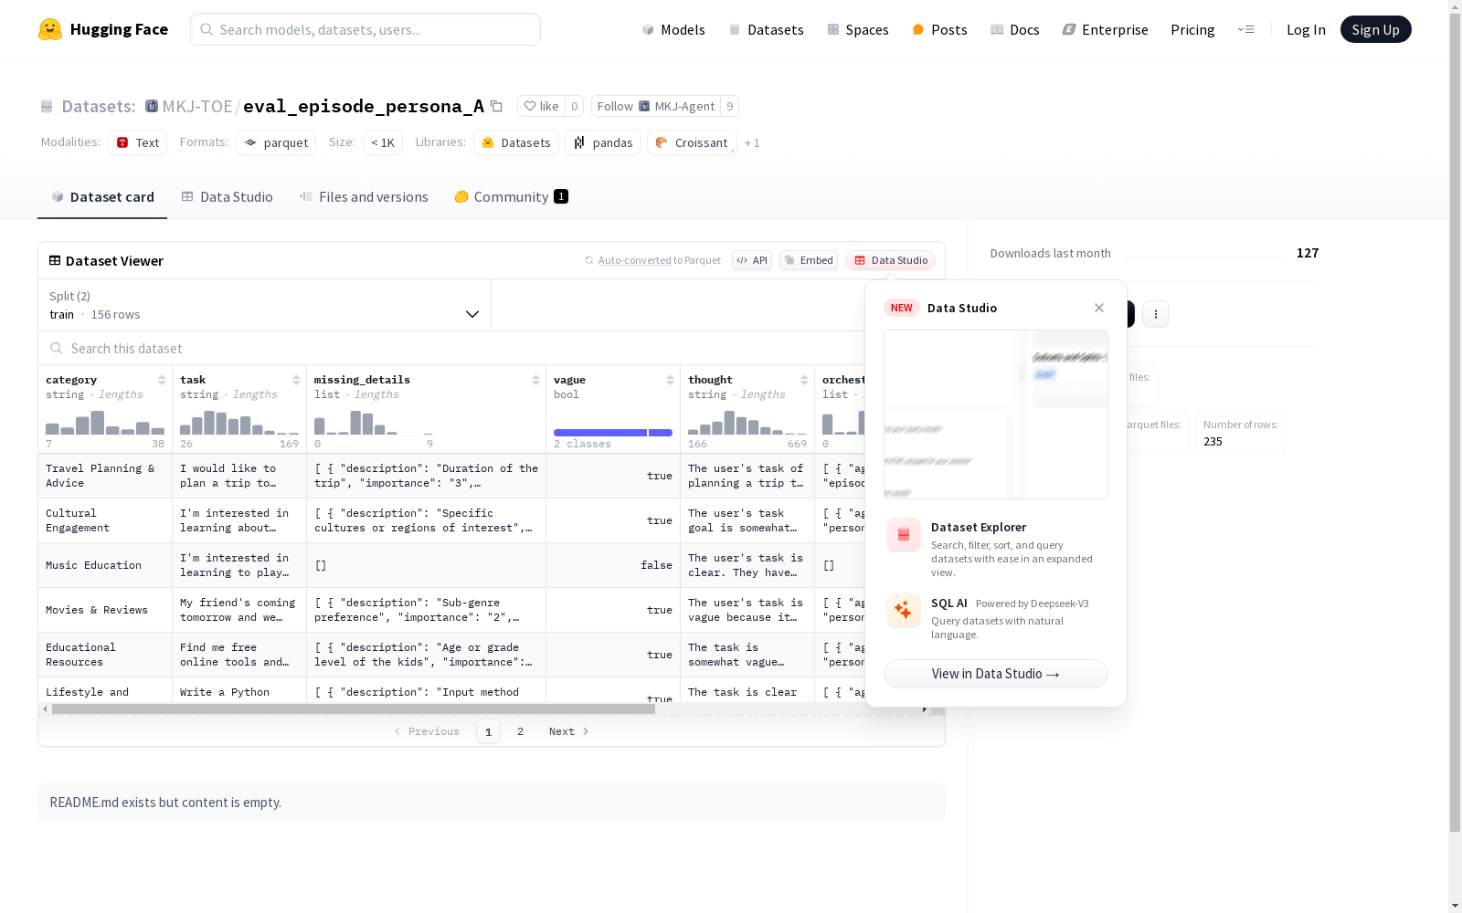The height and width of the screenshot is (913, 1462).
Task: Open the Enterprise page
Action: pos(1105,29)
